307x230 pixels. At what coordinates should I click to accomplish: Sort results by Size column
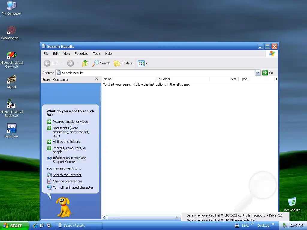click(x=224, y=79)
